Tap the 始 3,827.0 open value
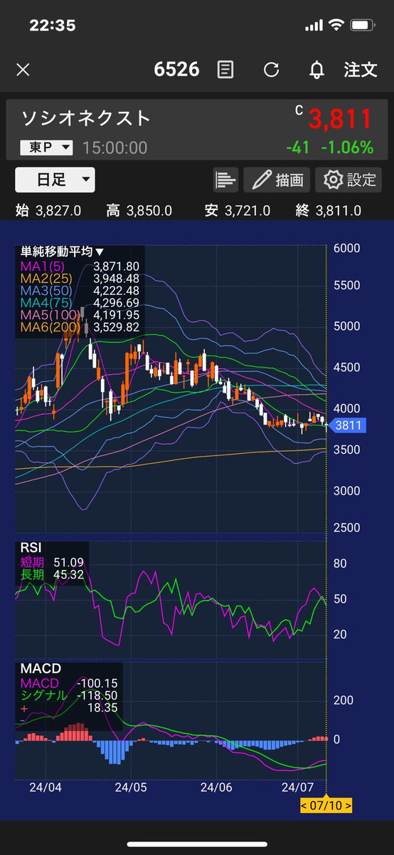Screen dimensions: 394x855 point(48,211)
